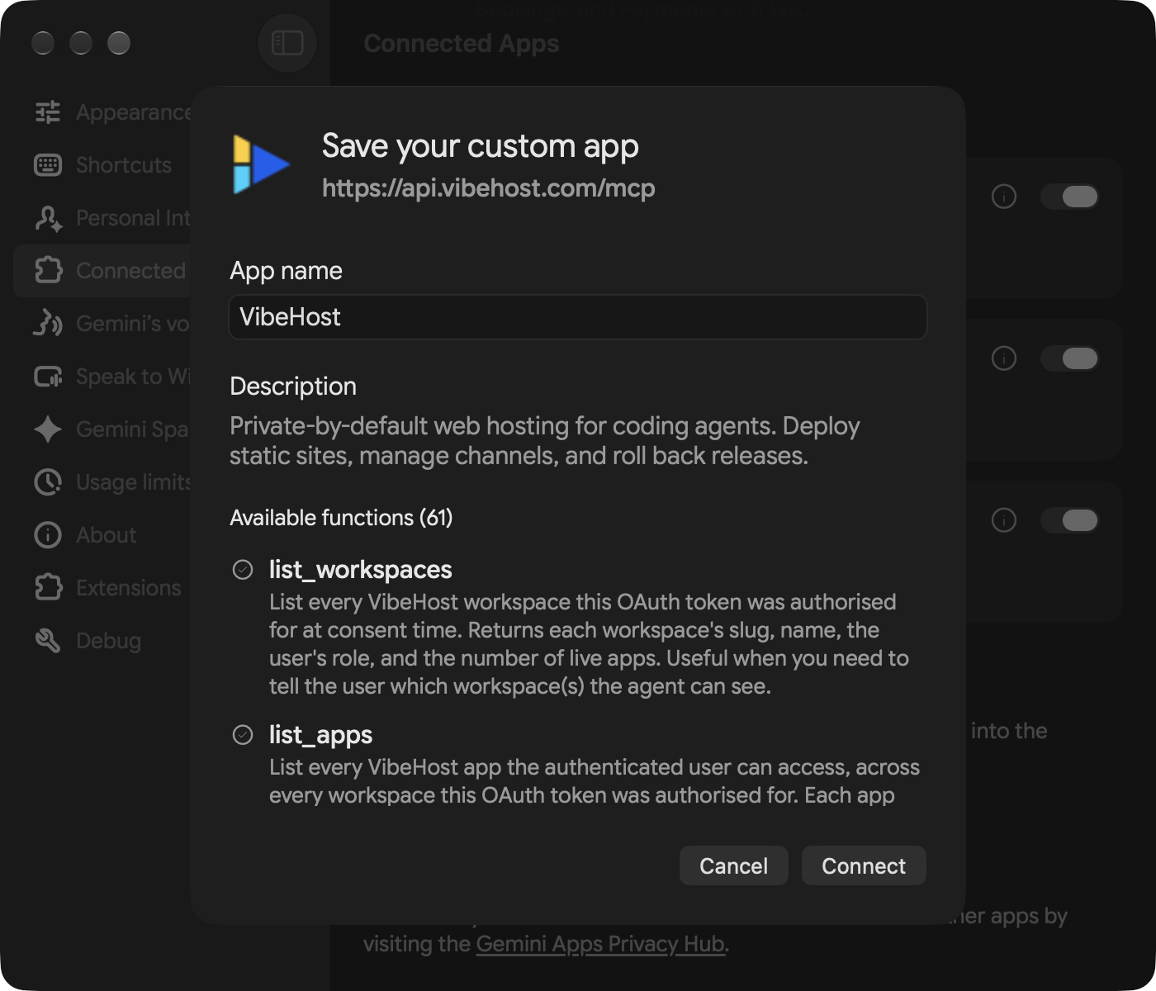The image size is (1156, 991).
Task: Click the list_apps checkmark icon
Action: pyautogui.click(x=243, y=735)
